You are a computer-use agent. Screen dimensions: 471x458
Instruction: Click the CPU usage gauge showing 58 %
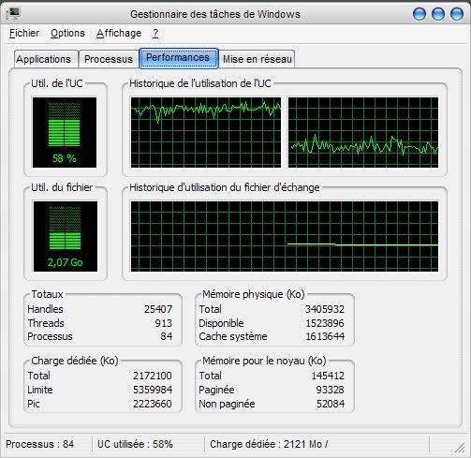(x=65, y=132)
